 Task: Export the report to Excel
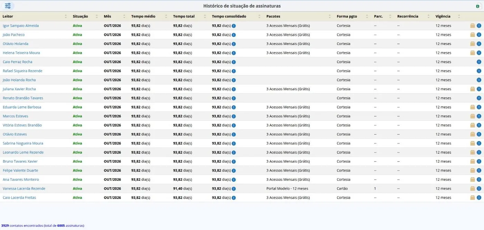pyautogui.click(x=479, y=6)
